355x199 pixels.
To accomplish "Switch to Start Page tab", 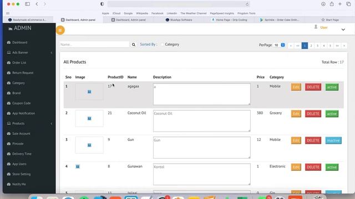I will click(x=330, y=20).
